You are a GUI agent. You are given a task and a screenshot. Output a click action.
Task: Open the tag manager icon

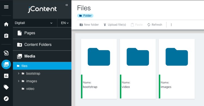click(6, 87)
